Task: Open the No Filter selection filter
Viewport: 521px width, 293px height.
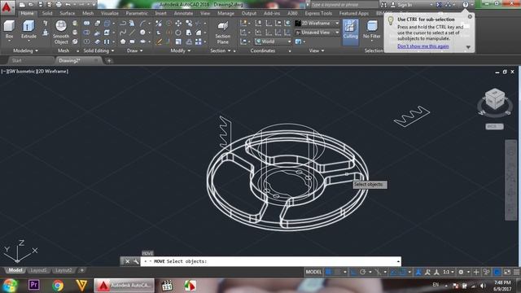Action: pyautogui.click(x=371, y=30)
